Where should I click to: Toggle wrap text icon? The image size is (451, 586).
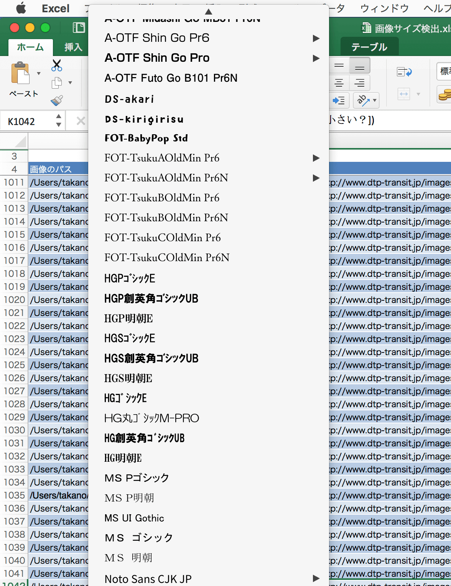tap(404, 72)
